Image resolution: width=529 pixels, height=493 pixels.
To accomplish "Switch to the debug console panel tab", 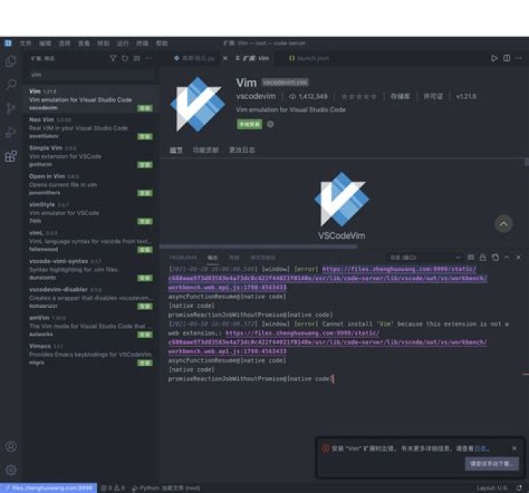I will [263, 257].
